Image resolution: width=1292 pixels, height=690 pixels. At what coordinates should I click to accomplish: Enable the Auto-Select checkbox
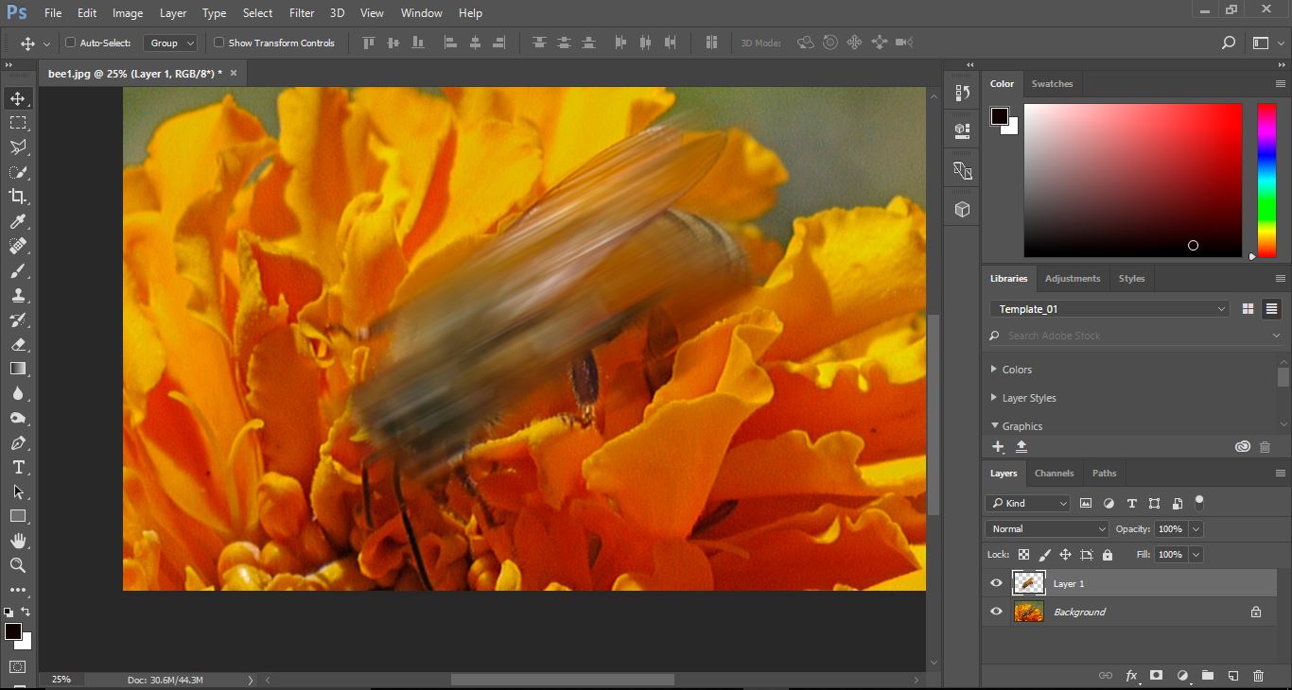click(70, 43)
